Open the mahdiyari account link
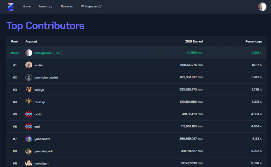Image resolution: width=271 pixels, height=167 pixels. click(42, 163)
